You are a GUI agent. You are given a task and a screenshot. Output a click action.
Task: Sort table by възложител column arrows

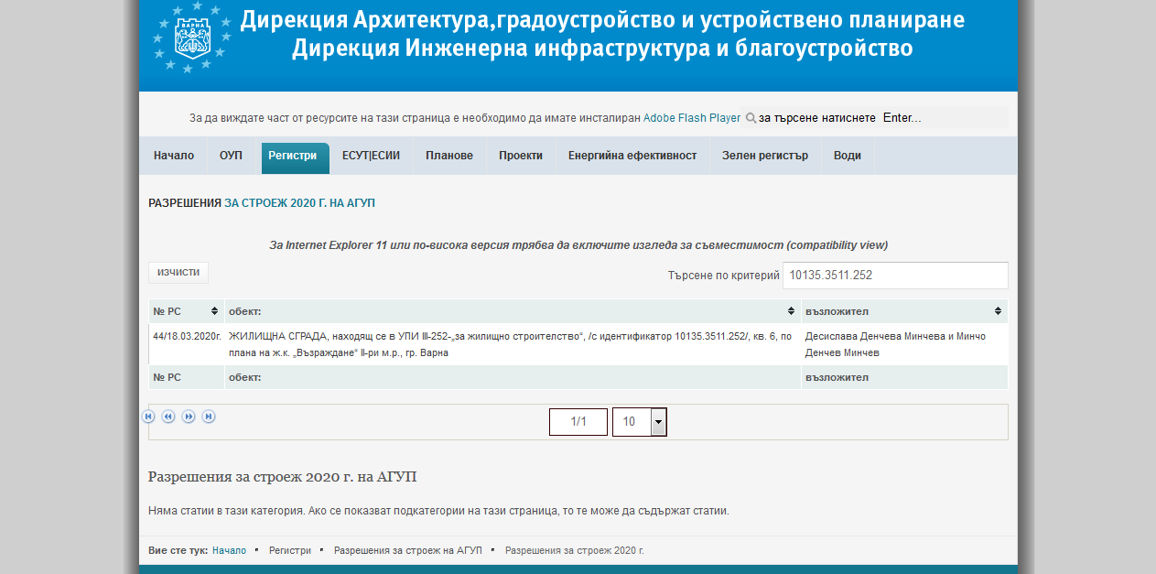pos(999,311)
